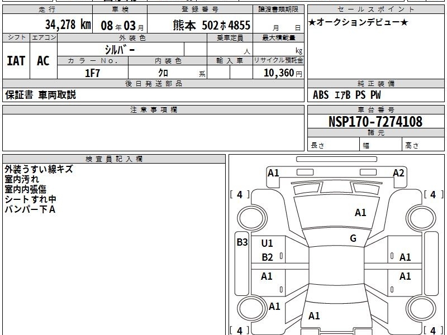
Task: Click the 純正装備 header
Action: 375,83
